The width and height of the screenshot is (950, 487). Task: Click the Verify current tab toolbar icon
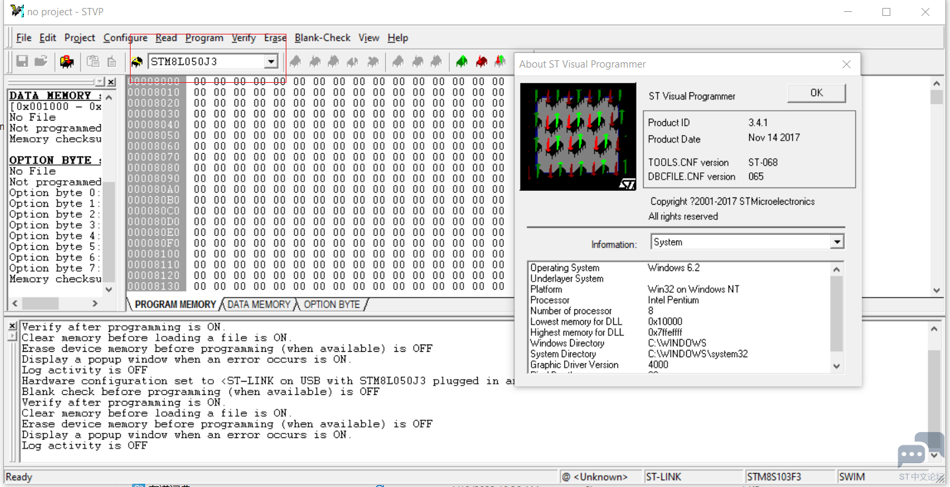coord(333,62)
